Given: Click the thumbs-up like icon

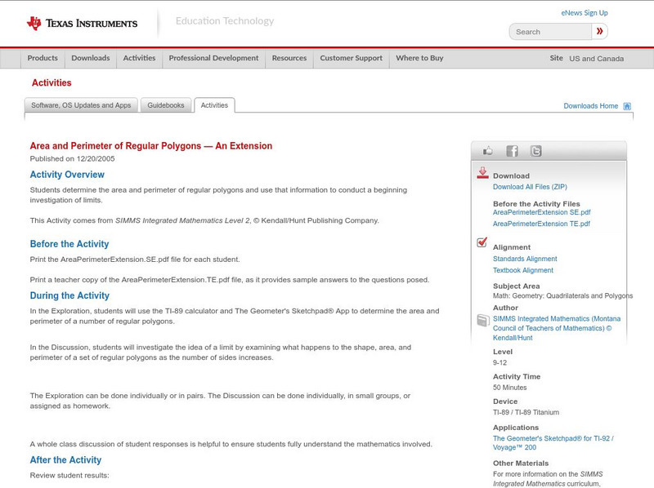Looking at the screenshot, I should [487, 151].
